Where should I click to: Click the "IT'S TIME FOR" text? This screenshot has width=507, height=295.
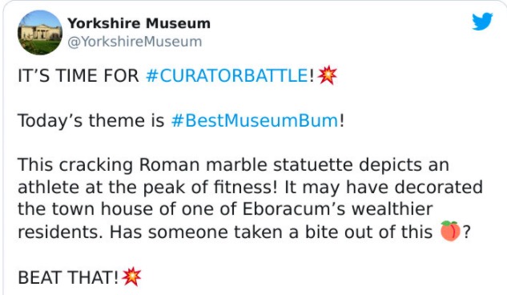[78, 75]
